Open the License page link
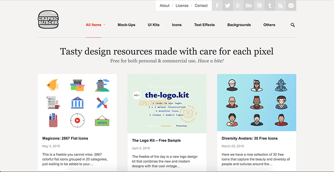The height and width of the screenshot is (172, 334). point(182,5)
